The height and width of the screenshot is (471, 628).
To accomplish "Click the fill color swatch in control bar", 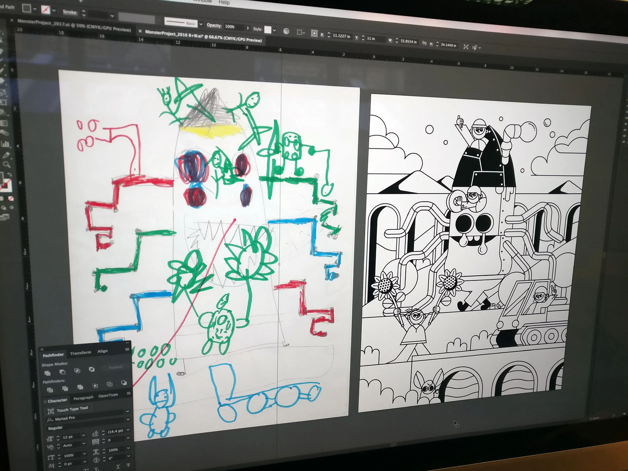I will [x=26, y=8].
